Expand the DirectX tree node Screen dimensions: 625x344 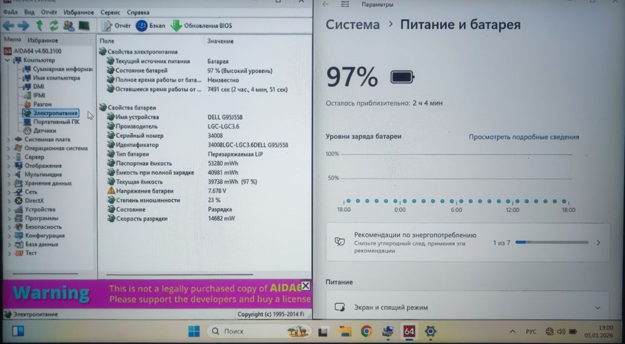click(x=9, y=200)
